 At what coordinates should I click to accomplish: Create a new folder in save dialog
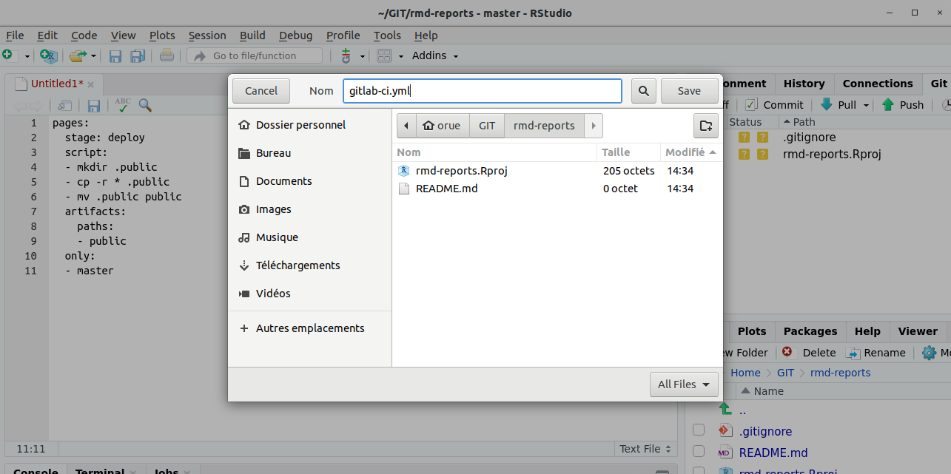(x=705, y=126)
